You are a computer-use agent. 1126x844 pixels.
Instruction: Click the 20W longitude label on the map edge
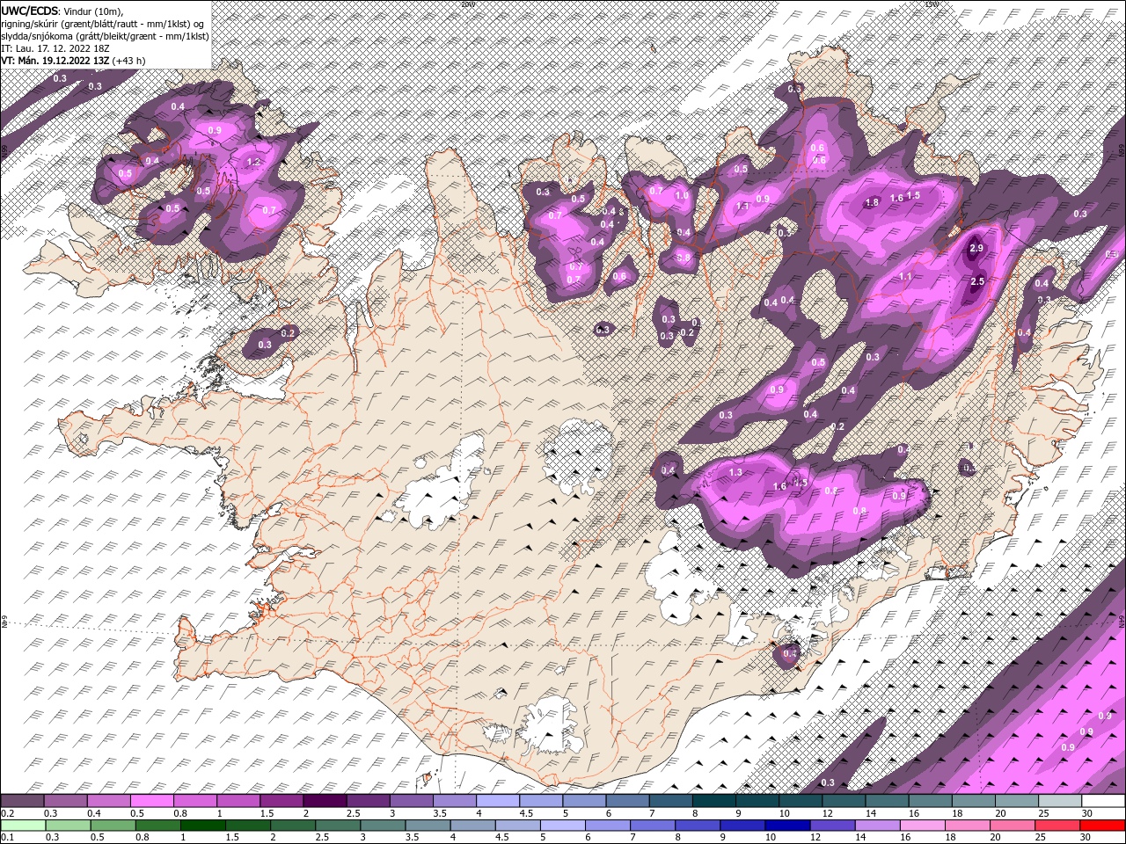[467, 4]
